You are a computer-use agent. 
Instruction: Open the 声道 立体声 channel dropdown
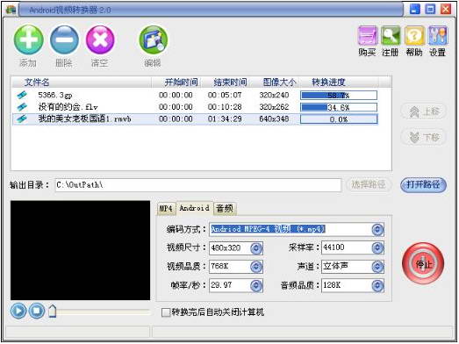[x=377, y=267]
